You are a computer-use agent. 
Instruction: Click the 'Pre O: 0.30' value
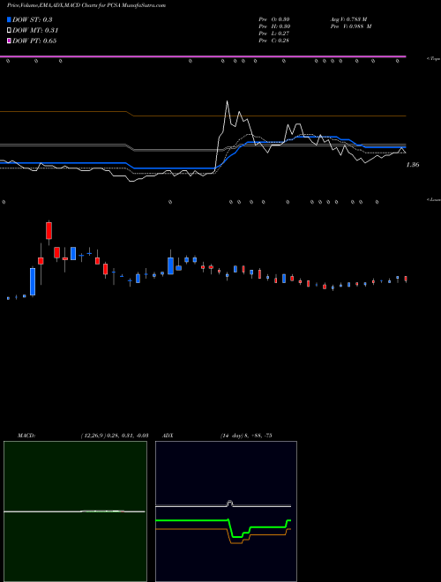point(274,19)
